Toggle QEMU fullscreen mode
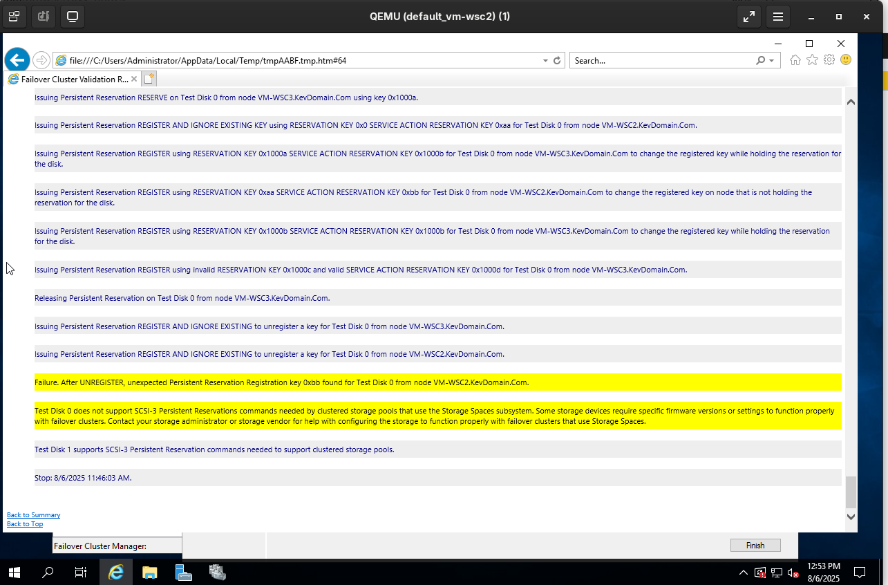 [x=749, y=17]
